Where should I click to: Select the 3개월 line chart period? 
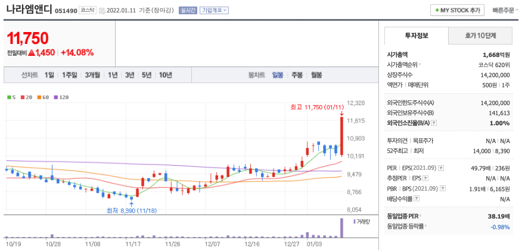pyautogui.click(x=92, y=75)
